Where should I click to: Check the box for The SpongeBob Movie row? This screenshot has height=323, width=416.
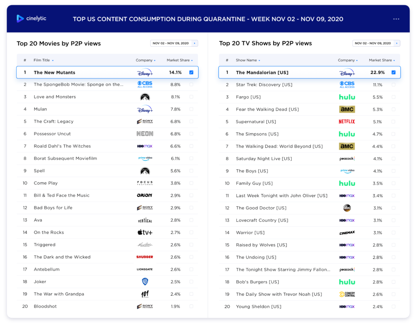191,85
